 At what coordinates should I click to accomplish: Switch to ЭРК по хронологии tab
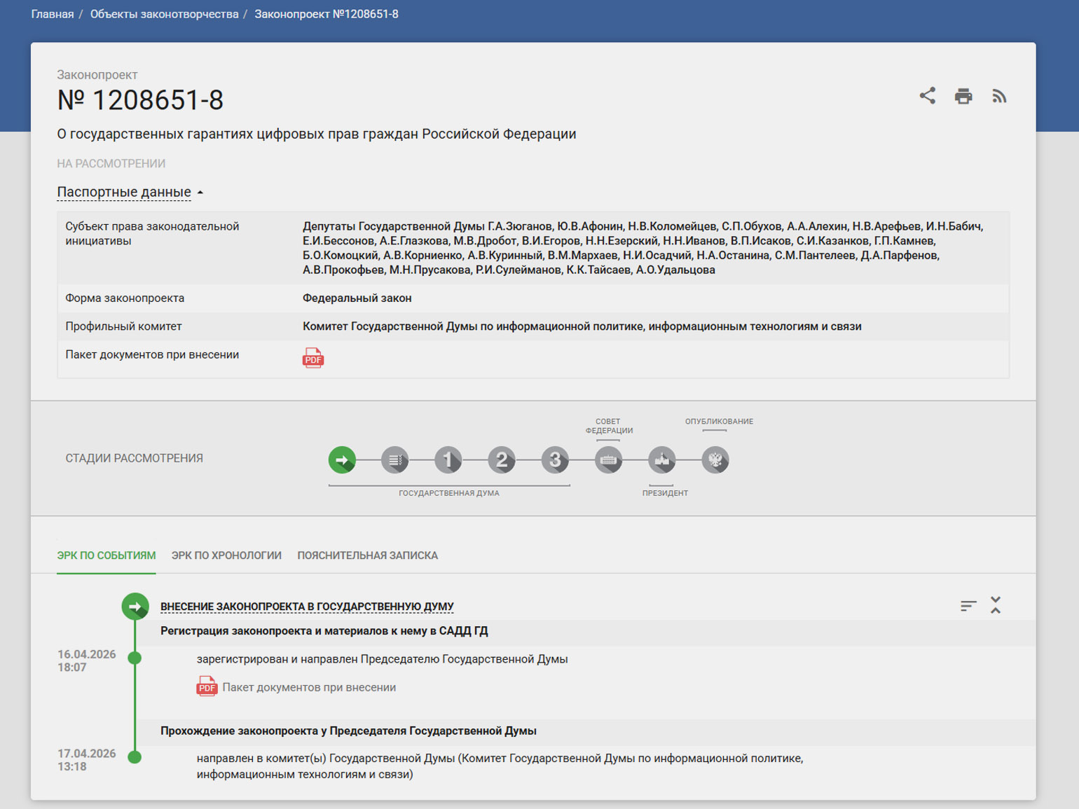pos(226,555)
